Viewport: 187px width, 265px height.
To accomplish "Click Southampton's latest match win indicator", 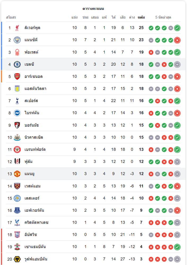I will coord(177,247).
